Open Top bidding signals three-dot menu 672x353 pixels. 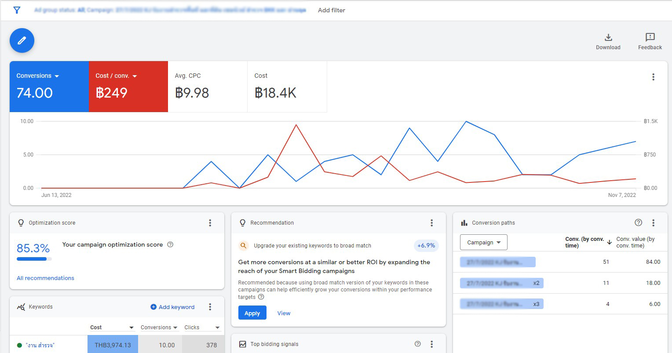point(431,344)
